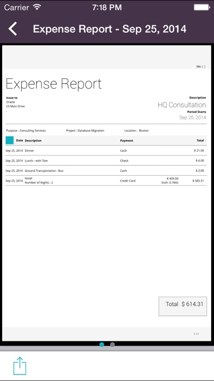214x381 pixels.
Task: Click the 'Number of Nights : 2' text
Action: pyautogui.click(x=39, y=182)
